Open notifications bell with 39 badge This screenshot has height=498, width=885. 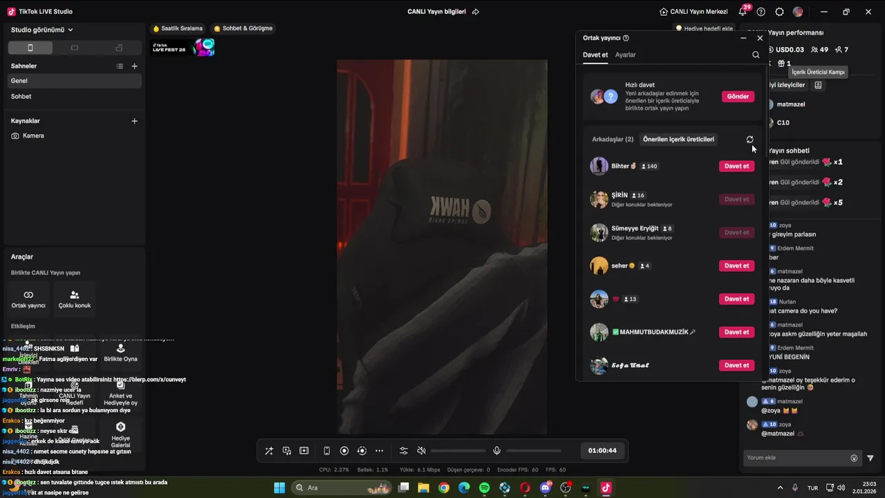coord(743,11)
